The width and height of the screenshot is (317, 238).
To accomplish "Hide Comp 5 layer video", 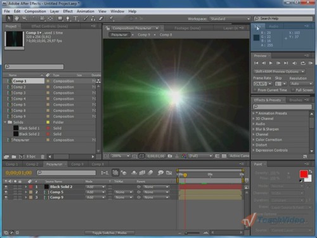I will (6, 192).
